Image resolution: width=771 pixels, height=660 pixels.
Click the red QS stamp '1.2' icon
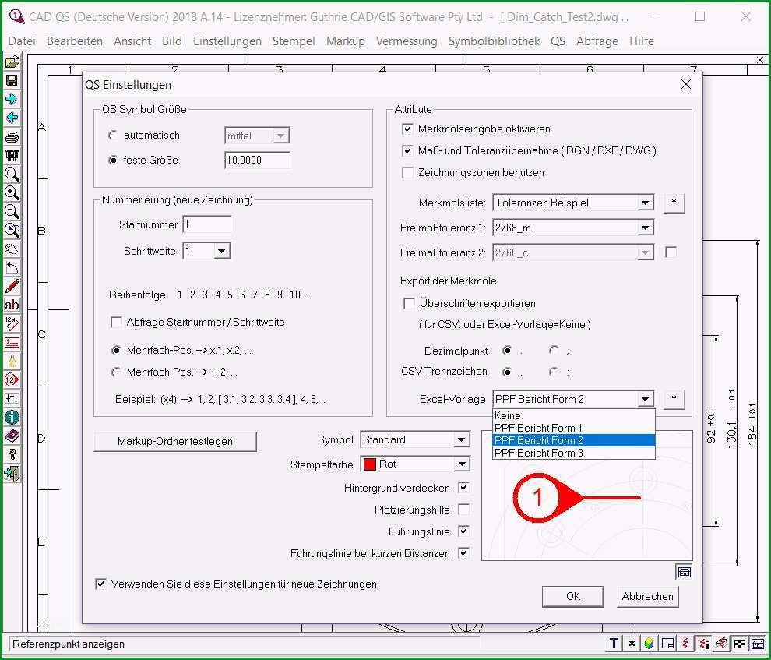click(x=12, y=379)
